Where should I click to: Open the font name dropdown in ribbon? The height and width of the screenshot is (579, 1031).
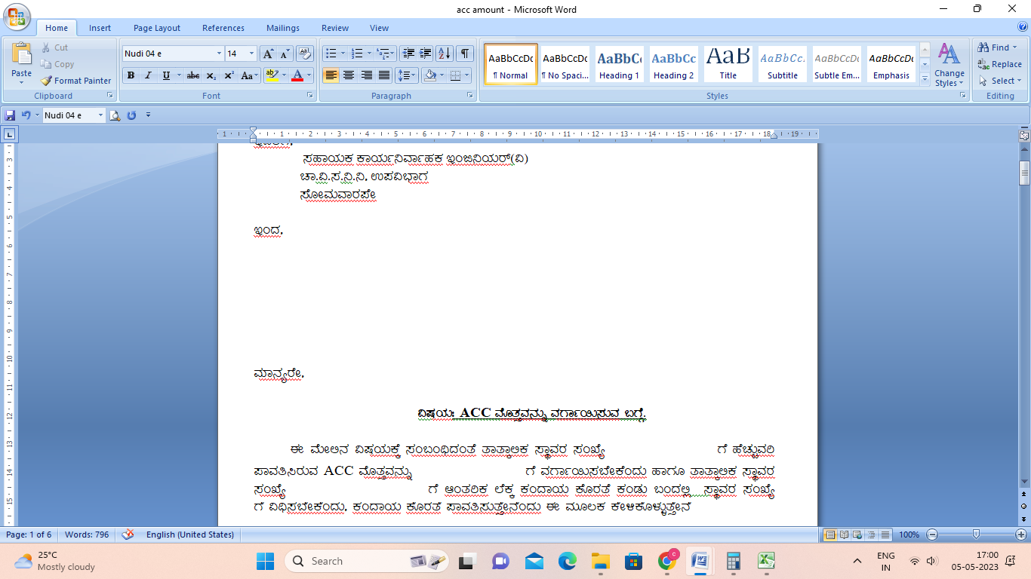(x=219, y=54)
